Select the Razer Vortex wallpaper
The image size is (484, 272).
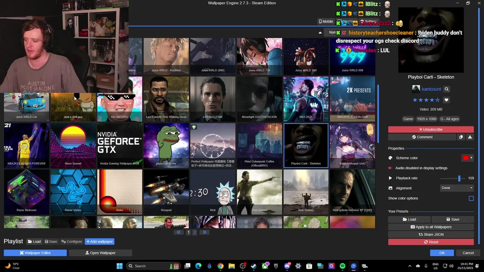pyautogui.click(x=73, y=192)
